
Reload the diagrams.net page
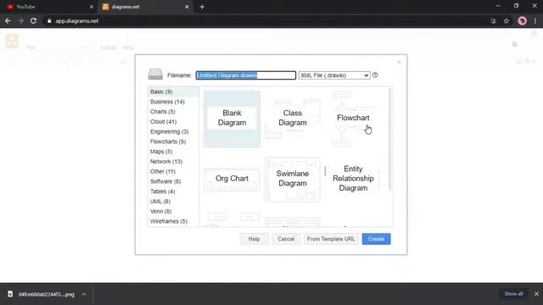pos(33,20)
